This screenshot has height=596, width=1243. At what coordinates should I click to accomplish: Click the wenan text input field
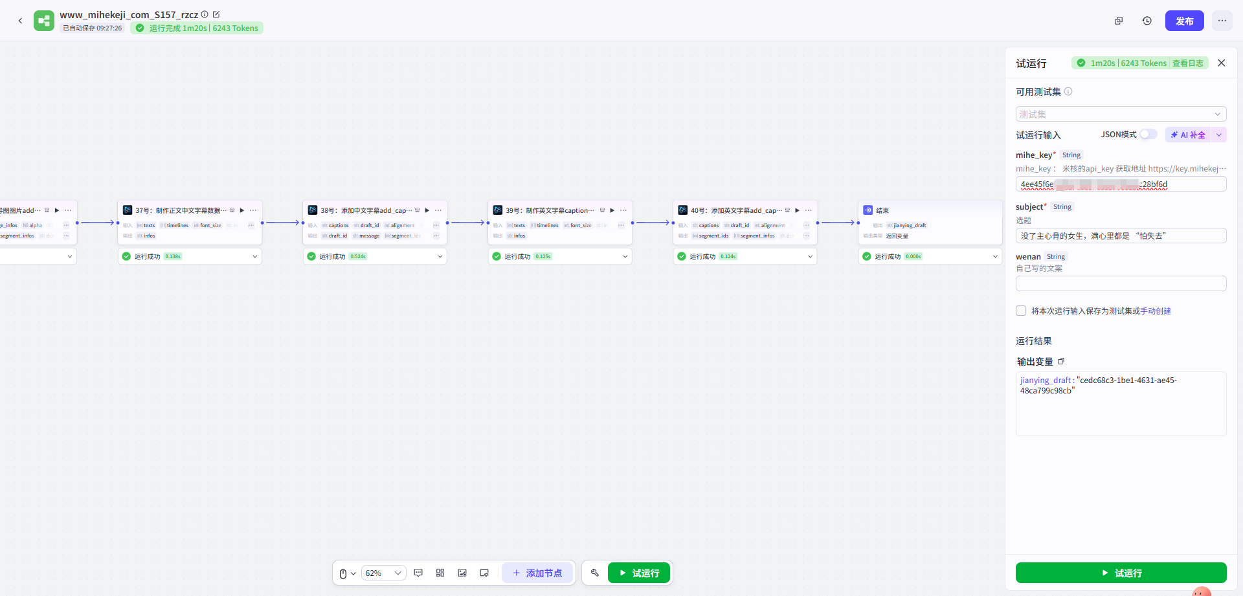click(1121, 283)
